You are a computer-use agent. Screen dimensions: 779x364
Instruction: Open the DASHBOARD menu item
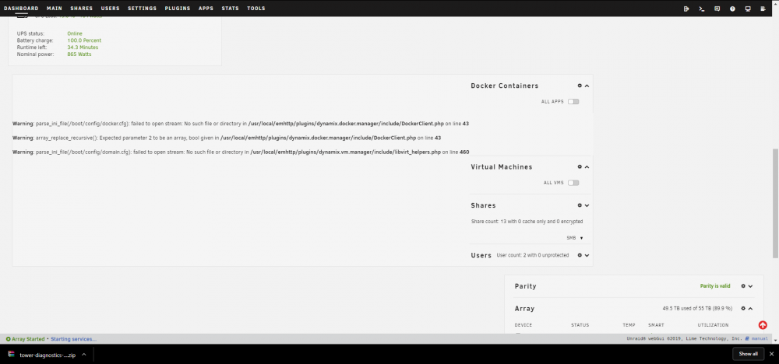pyautogui.click(x=21, y=9)
